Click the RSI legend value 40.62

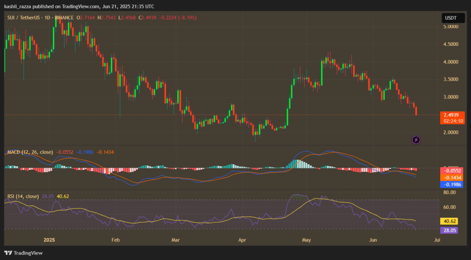coord(63,196)
